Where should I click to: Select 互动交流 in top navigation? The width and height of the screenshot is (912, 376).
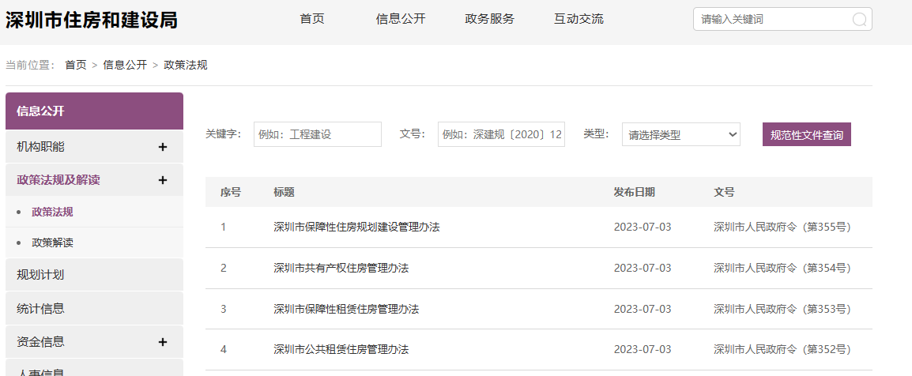pyautogui.click(x=578, y=19)
